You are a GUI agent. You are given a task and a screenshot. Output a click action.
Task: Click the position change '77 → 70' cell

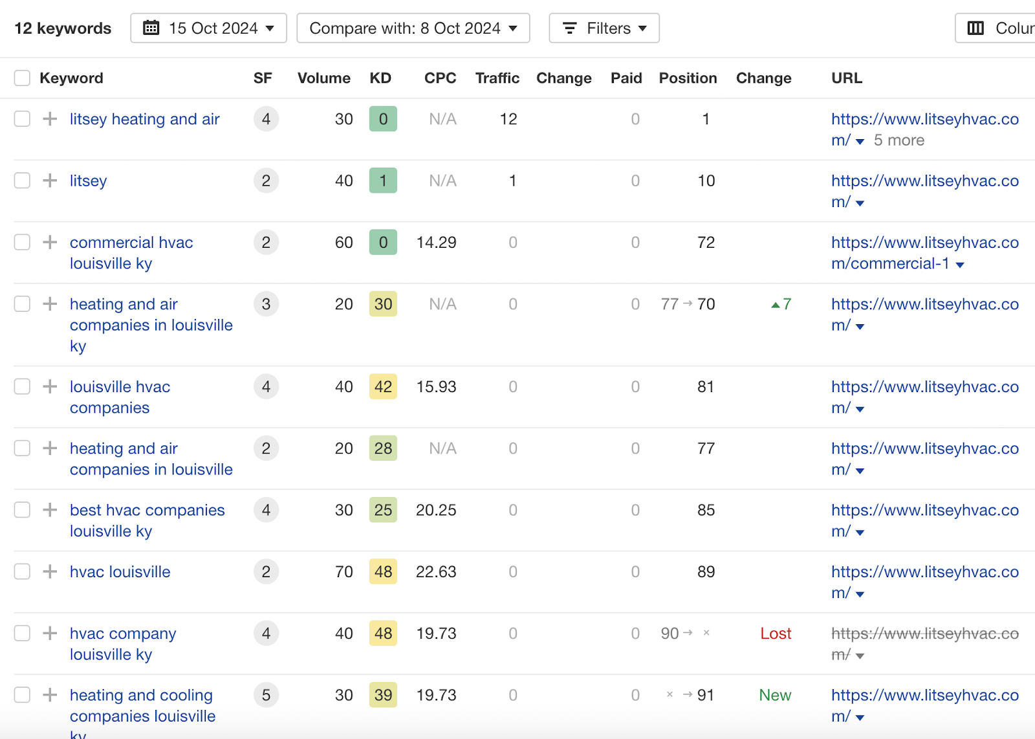click(x=688, y=304)
